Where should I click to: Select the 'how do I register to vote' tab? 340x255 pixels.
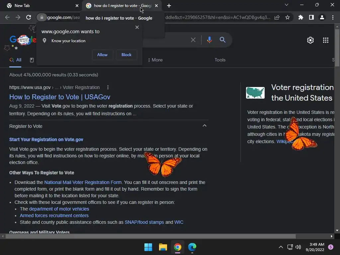[x=122, y=6]
